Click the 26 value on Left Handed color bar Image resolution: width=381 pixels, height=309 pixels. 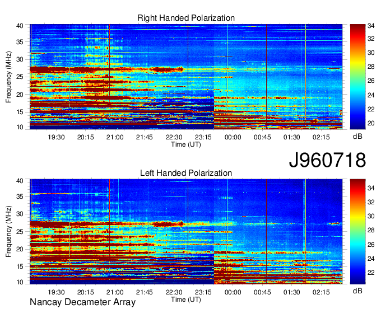(x=371, y=245)
